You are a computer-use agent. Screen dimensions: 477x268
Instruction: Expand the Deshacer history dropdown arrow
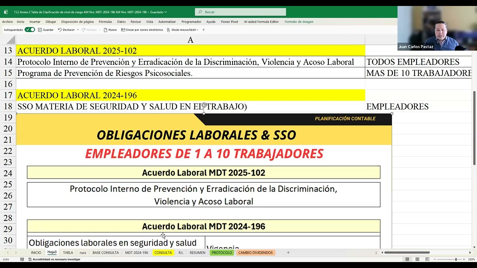tap(78, 30)
